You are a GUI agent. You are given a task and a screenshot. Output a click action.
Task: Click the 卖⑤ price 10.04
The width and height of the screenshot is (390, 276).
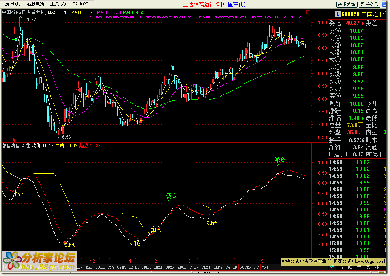pos(356,31)
